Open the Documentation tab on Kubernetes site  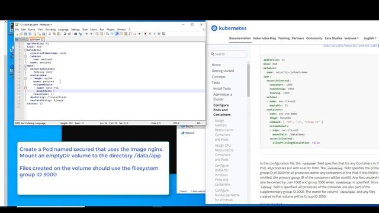(240, 38)
